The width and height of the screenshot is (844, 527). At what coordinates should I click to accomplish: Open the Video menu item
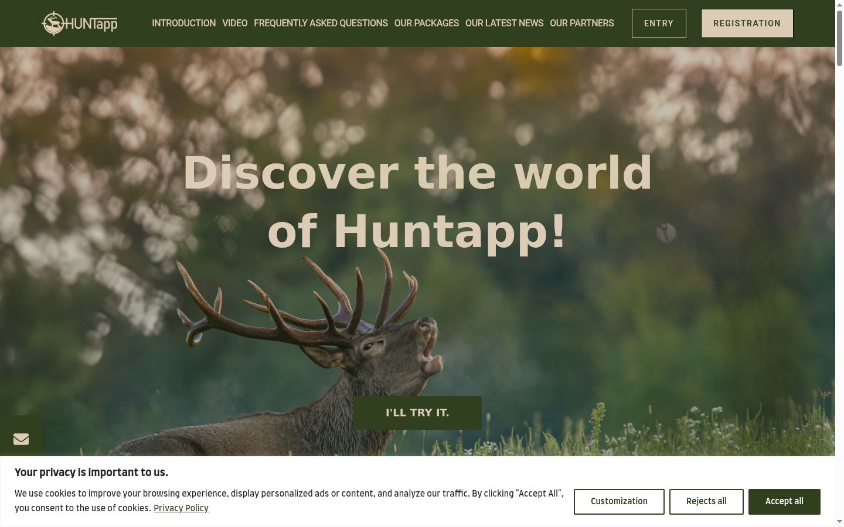[234, 23]
